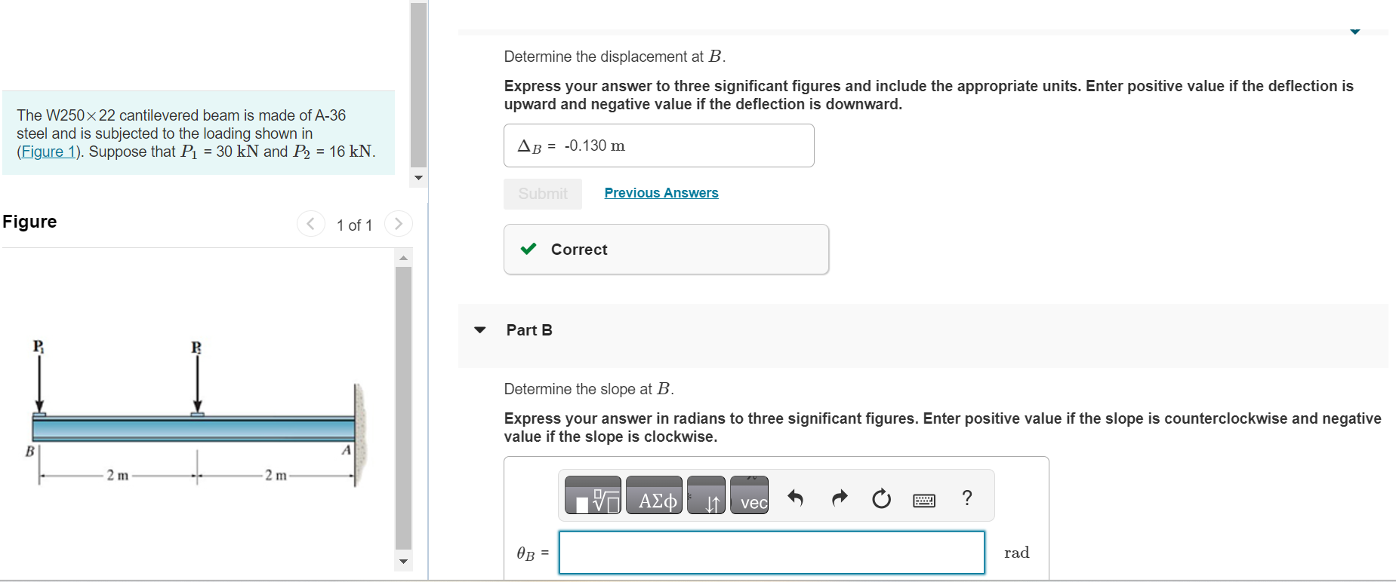1396x582 pixels.
Task: Click the green Correct checkmark
Action: [529, 249]
